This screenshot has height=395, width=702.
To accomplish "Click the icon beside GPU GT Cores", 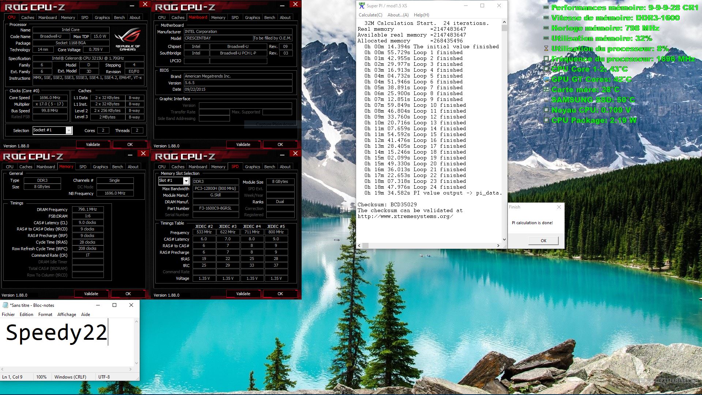I will [546, 79].
